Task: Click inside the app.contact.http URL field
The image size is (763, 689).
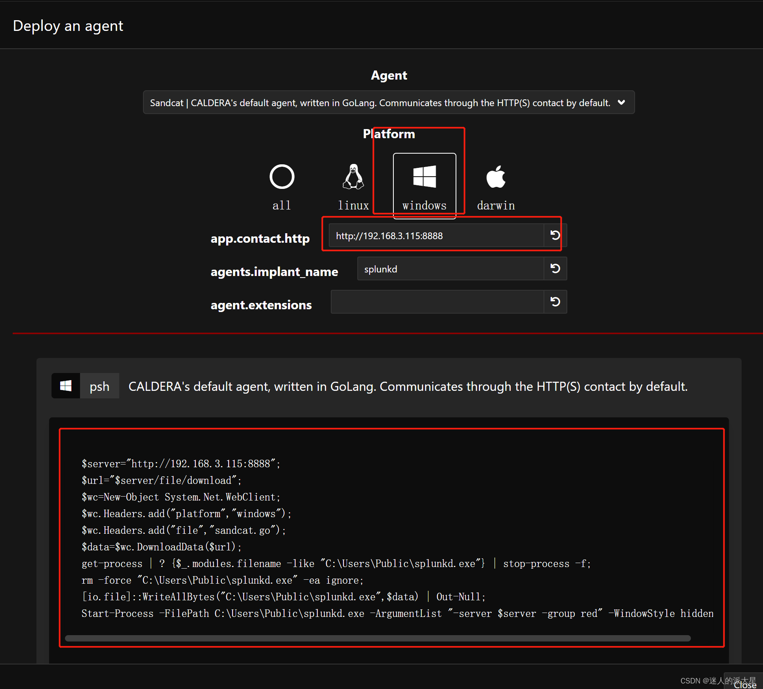Action: pos(436,236)
